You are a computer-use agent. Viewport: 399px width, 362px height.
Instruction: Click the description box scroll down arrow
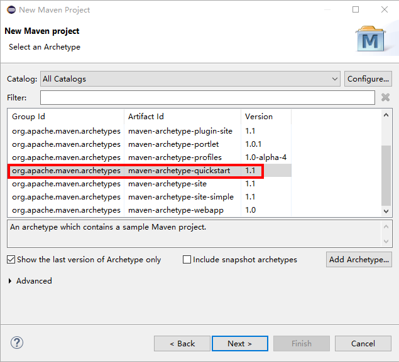tap(386, 241)
